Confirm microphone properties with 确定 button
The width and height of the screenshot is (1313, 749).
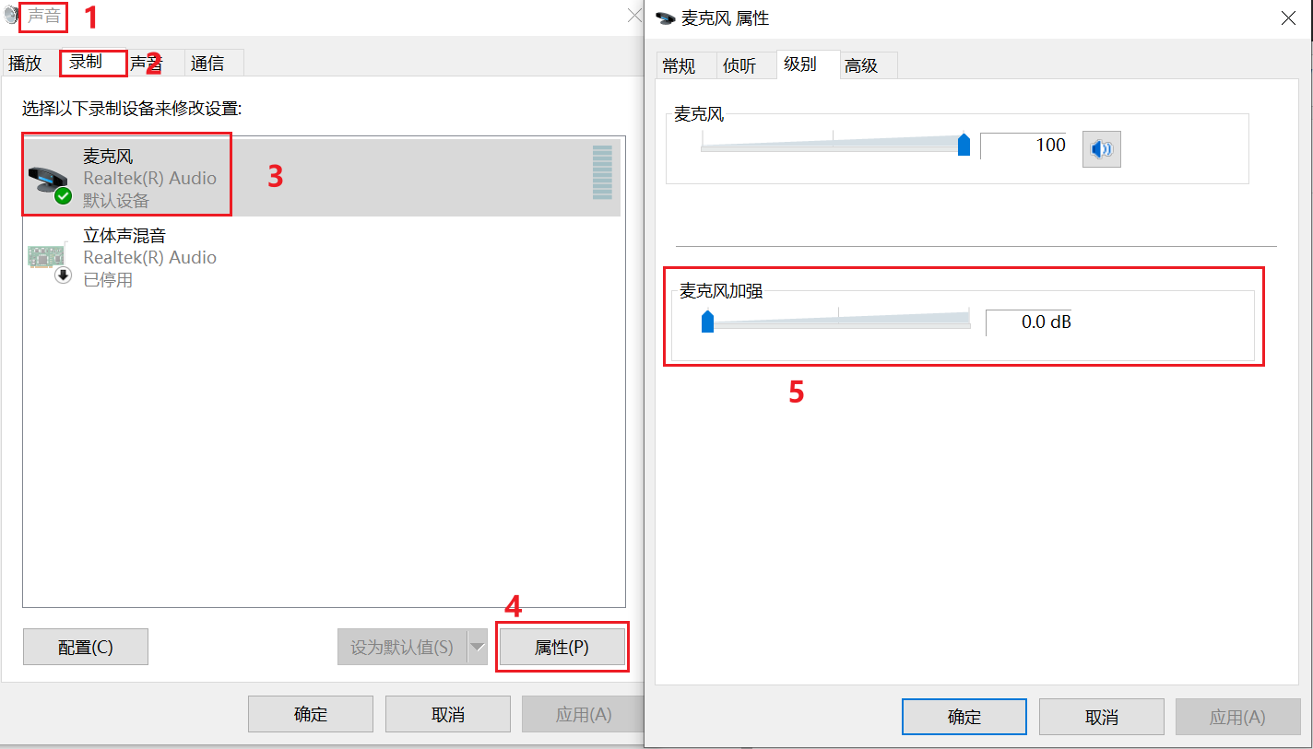coord(964,717)
